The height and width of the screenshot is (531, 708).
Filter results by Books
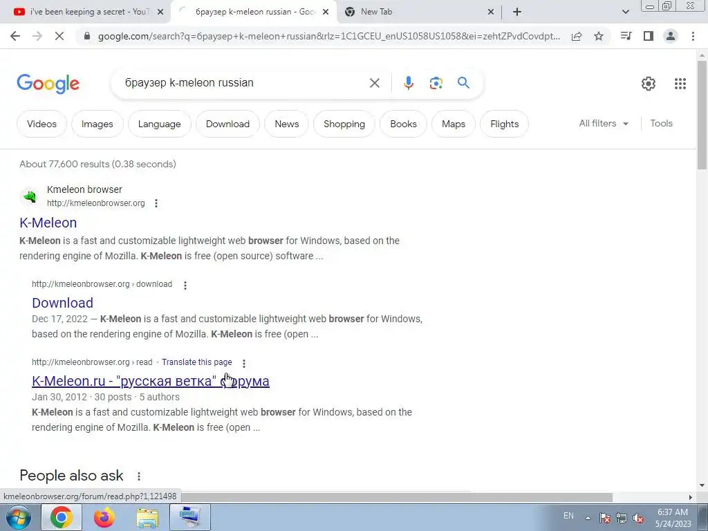(x=403, y=124)
